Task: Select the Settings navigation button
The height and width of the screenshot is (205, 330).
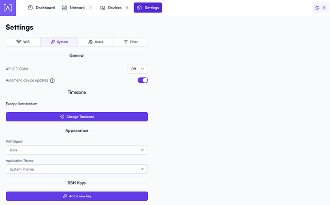Action: (x=148, y=8)
